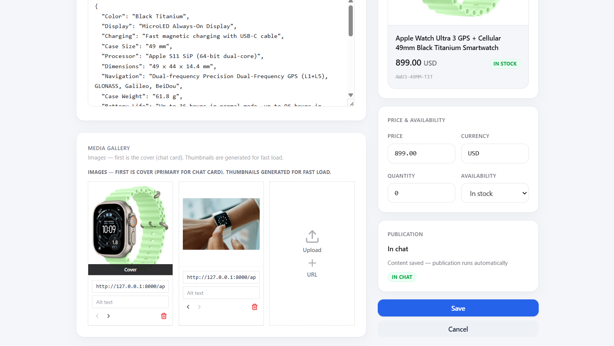Image resolution: width=614 pixels, height=346 pixels.
Task: Click the Upload arrow icon
Action: [312, 236]
